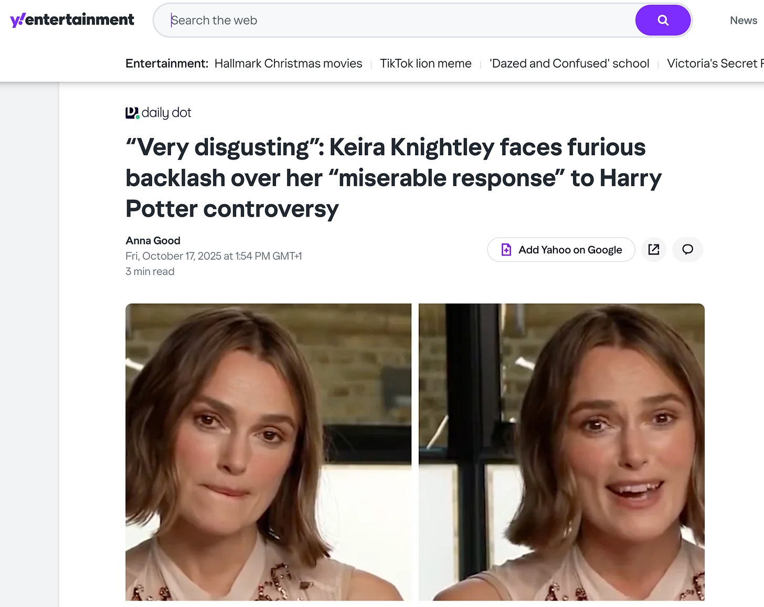The height and width of the screenshot is (607, 764).
Task: Open the 'Dazed and Confused' school topic
Action: click(569, 63)
